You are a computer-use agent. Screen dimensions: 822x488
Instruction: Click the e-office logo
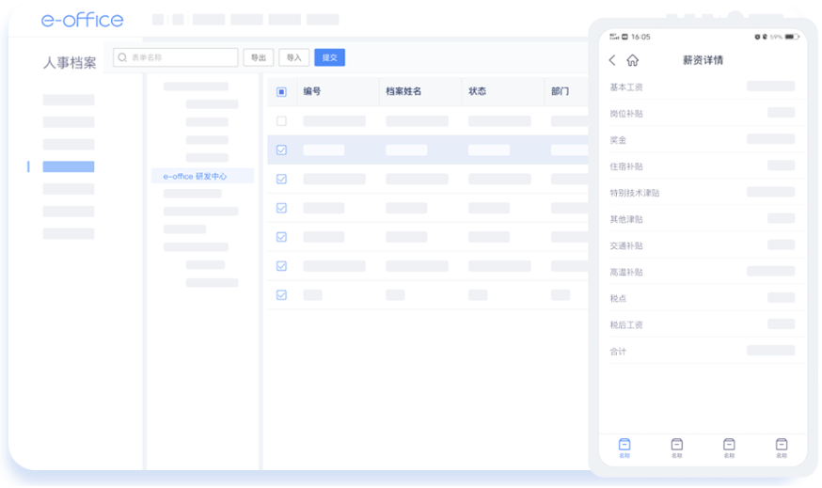coord(82,20)
